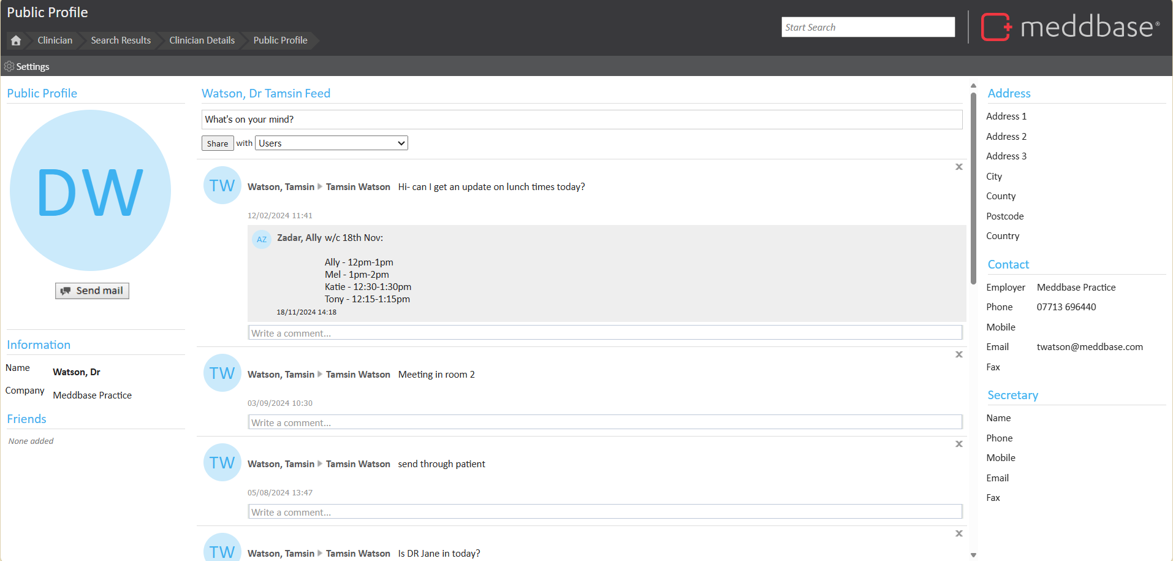Delete the 'send through patient' post

pyautogui.click(x=959, y=444)
